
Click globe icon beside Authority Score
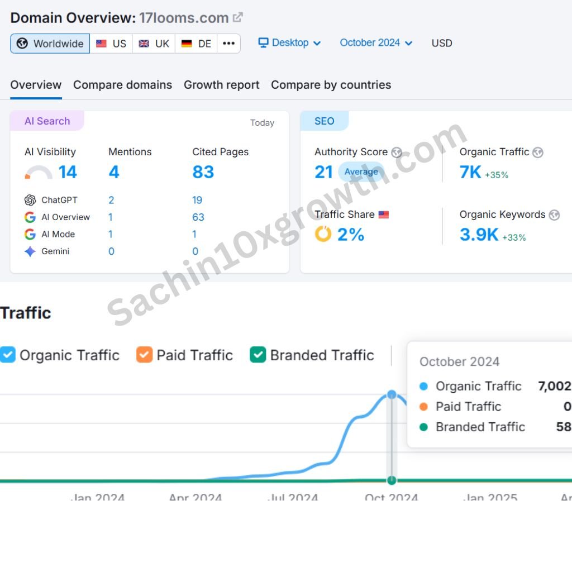(x=397, y=152)
